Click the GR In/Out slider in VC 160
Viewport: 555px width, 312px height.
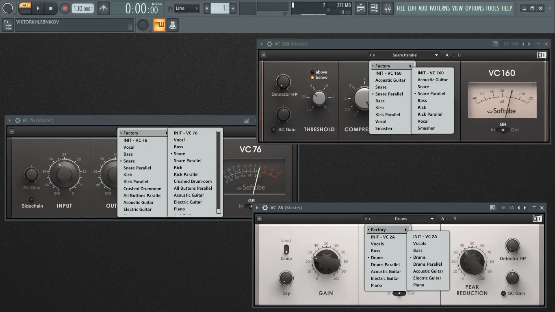coord(503,130)
